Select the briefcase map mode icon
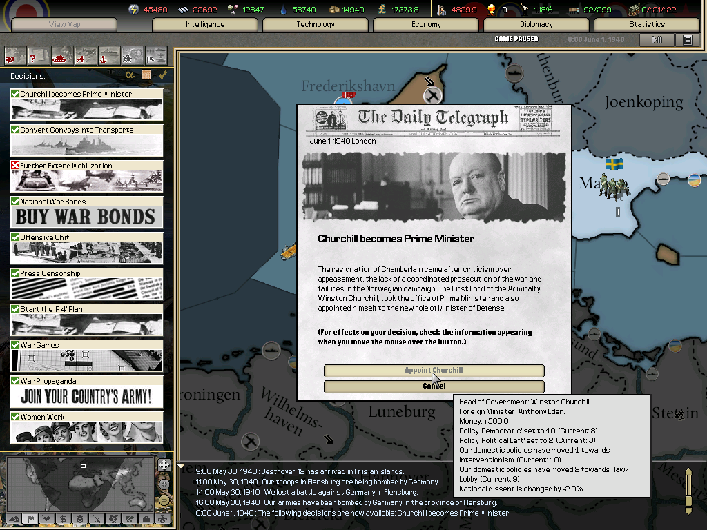Screen dimensions: 707x530 pos(146,519)
